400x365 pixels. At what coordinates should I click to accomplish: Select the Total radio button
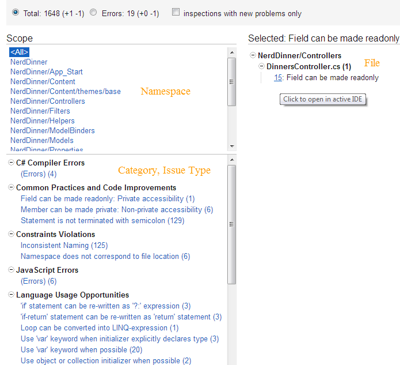(x=15, y=12)
